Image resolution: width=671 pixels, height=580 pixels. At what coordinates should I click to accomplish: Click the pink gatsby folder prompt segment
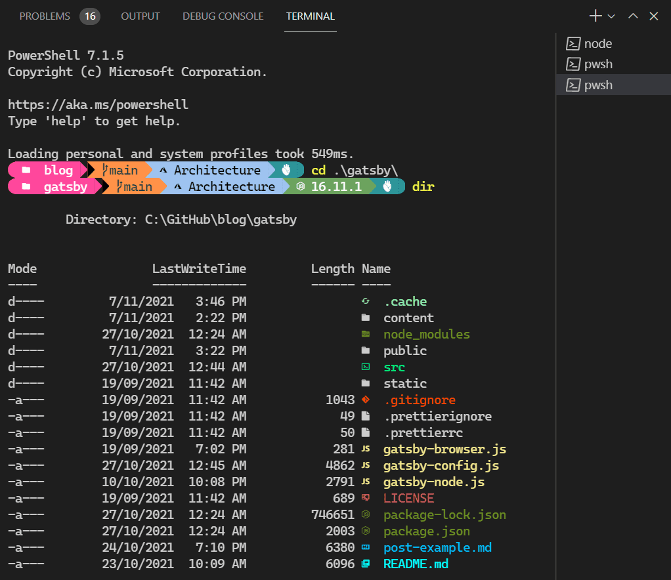(x=54, y=187)
